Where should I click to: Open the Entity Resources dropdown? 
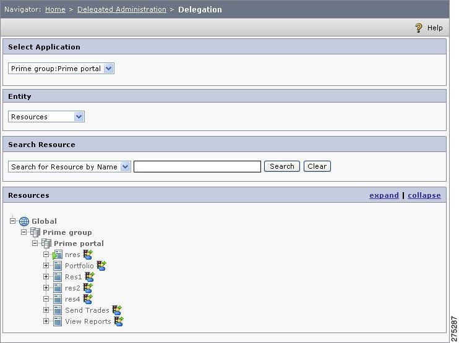pos(46,117)
